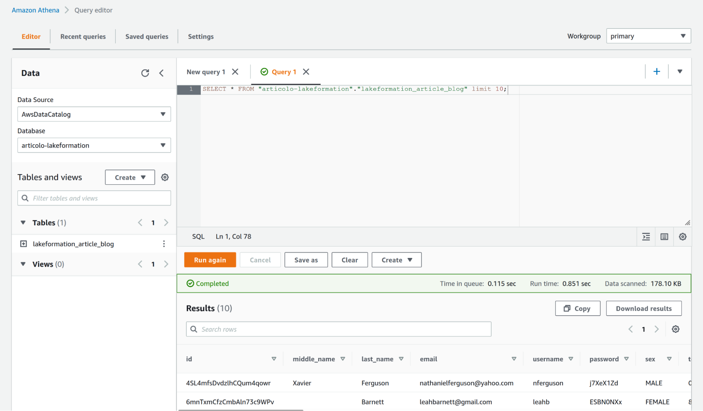This screenshot has width=703, height=411.
Task: Open results table preferences gear
Action: 676,329
